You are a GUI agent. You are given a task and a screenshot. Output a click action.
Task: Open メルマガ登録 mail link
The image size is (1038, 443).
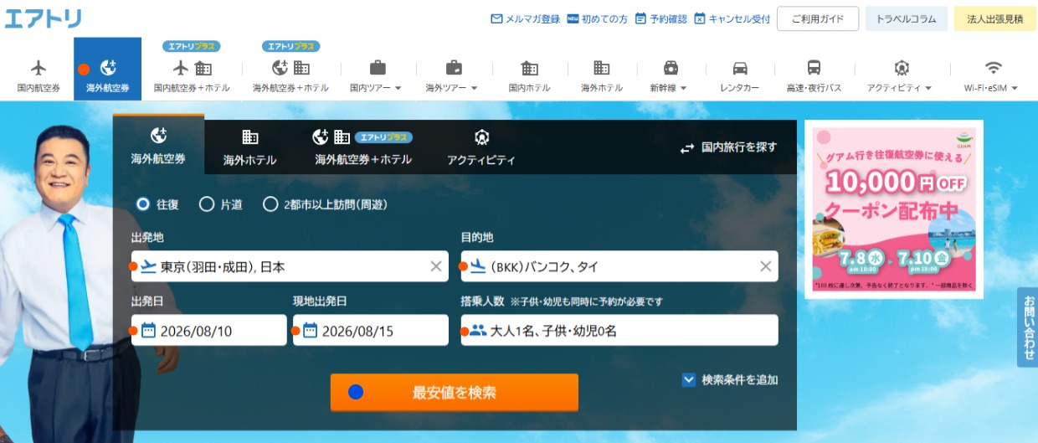click(525, 18)
